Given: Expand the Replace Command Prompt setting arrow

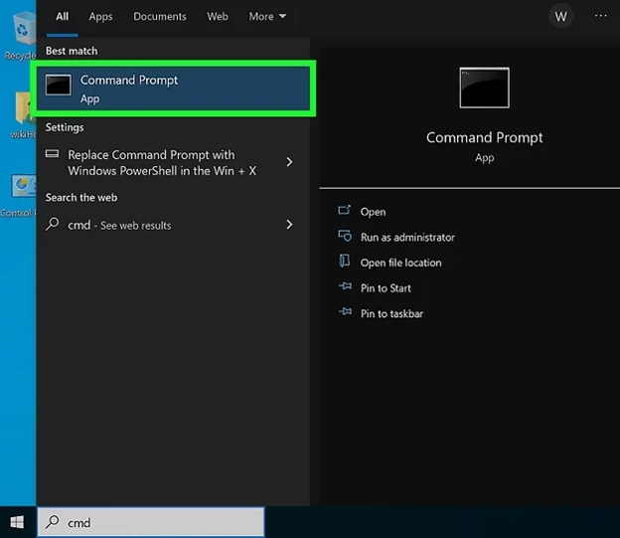Looking at the screenshot, I should pos(289,162).
